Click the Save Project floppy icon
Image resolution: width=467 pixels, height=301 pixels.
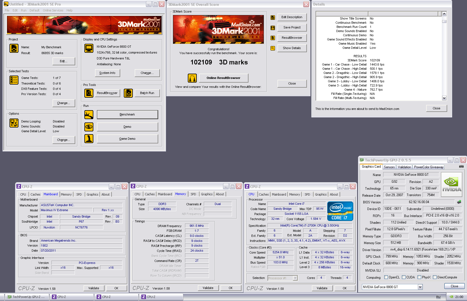(273, 28)
